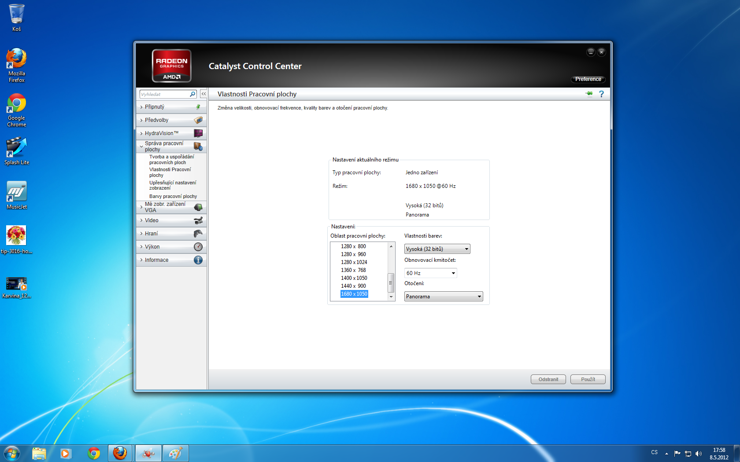Click the Použít apply button
Screen dimensions: 740x462
pos(588,379)
